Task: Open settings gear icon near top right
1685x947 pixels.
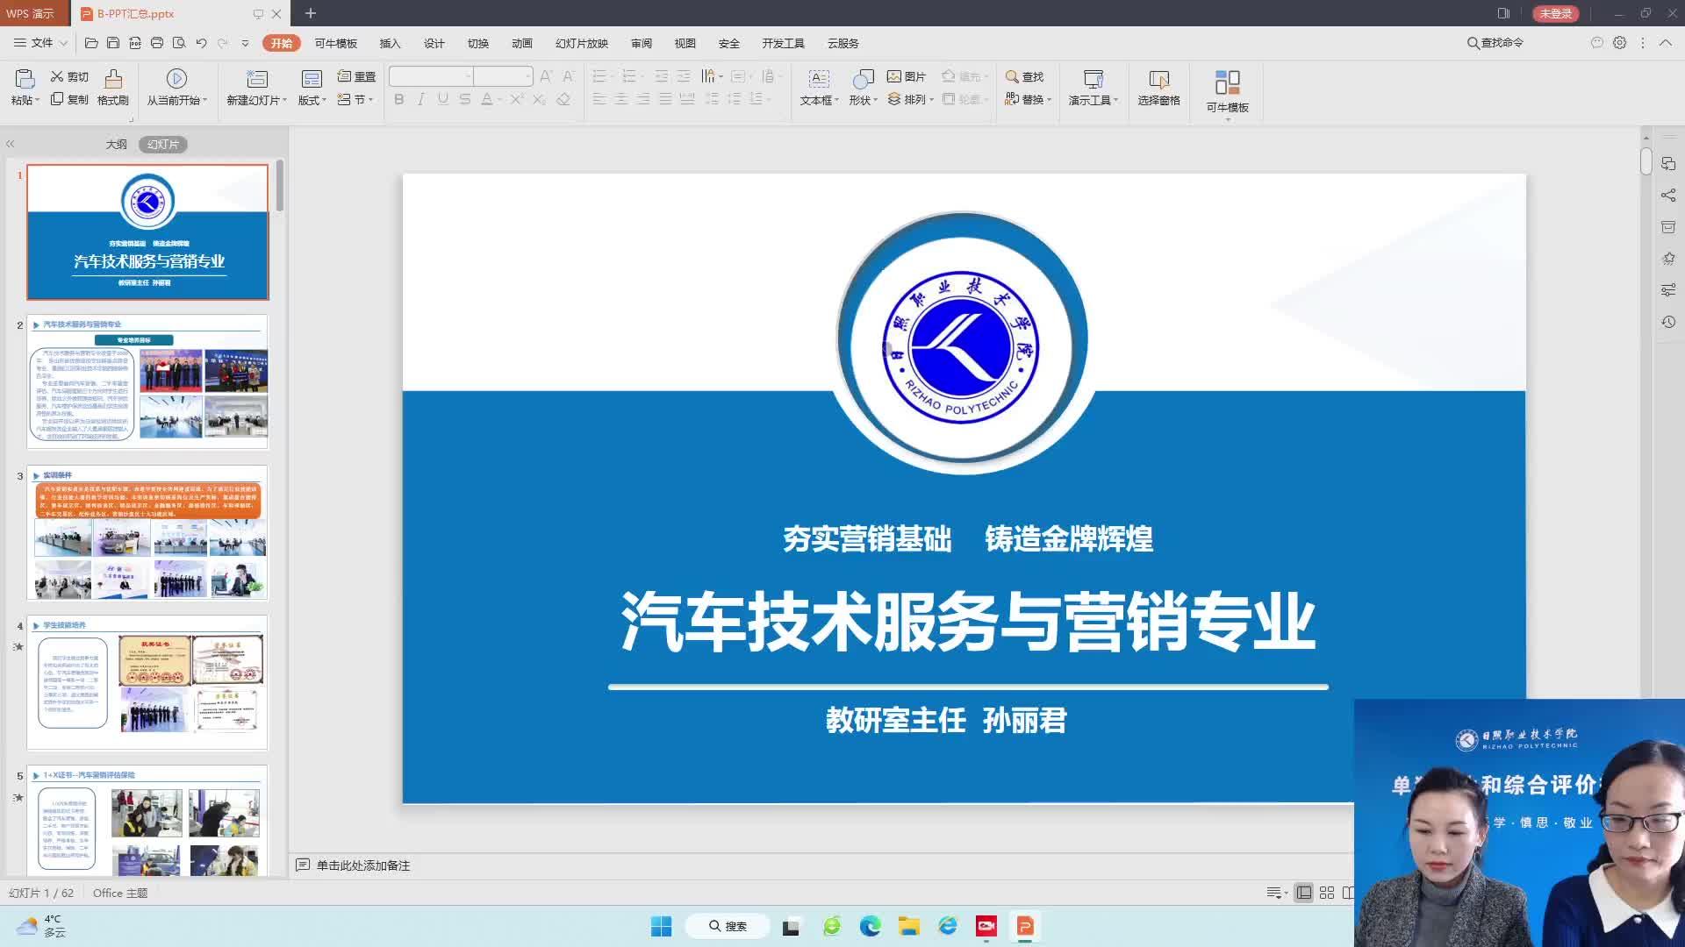Action: pyautogui.click(x=1619, y=43)
